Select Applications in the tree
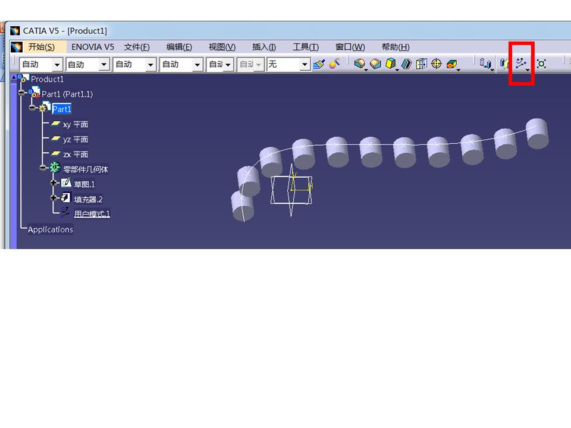 (x=50, y=229)
